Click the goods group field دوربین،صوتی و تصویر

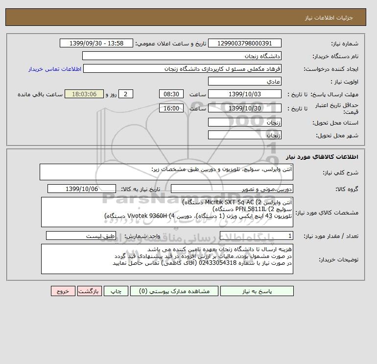[x=232, y=189]
